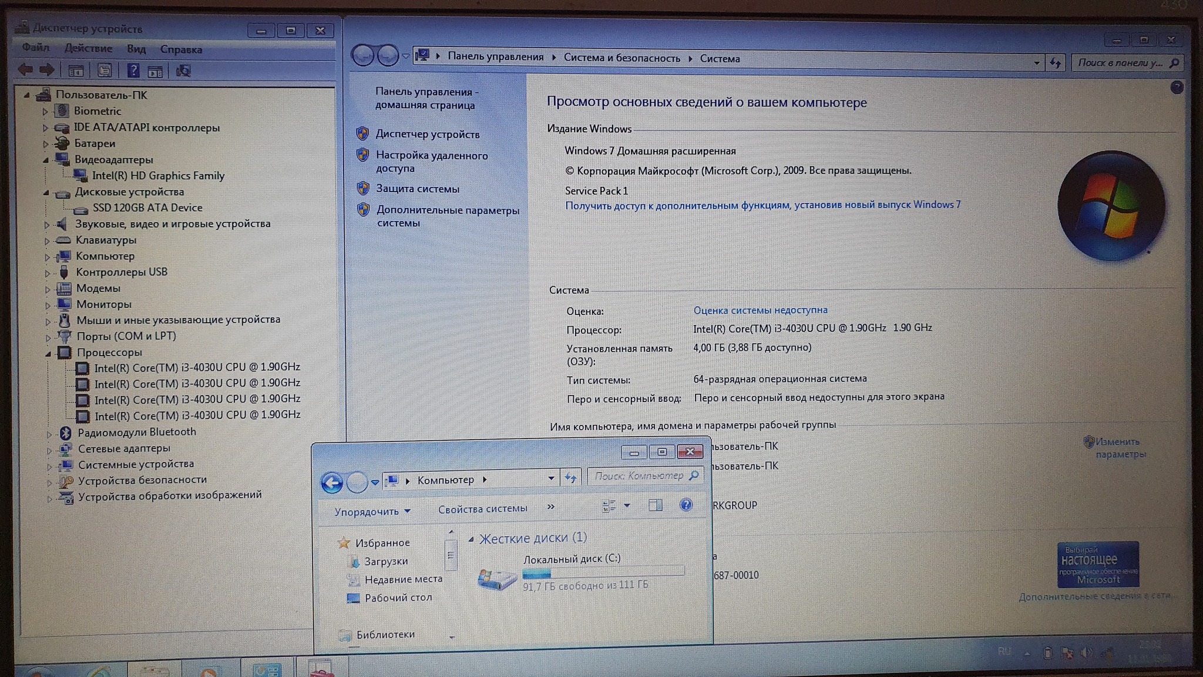The height and width of the screenshot is (677, 1203).
Task: Click the RU language indicator in the taskbar
Action: point(1004,651)
